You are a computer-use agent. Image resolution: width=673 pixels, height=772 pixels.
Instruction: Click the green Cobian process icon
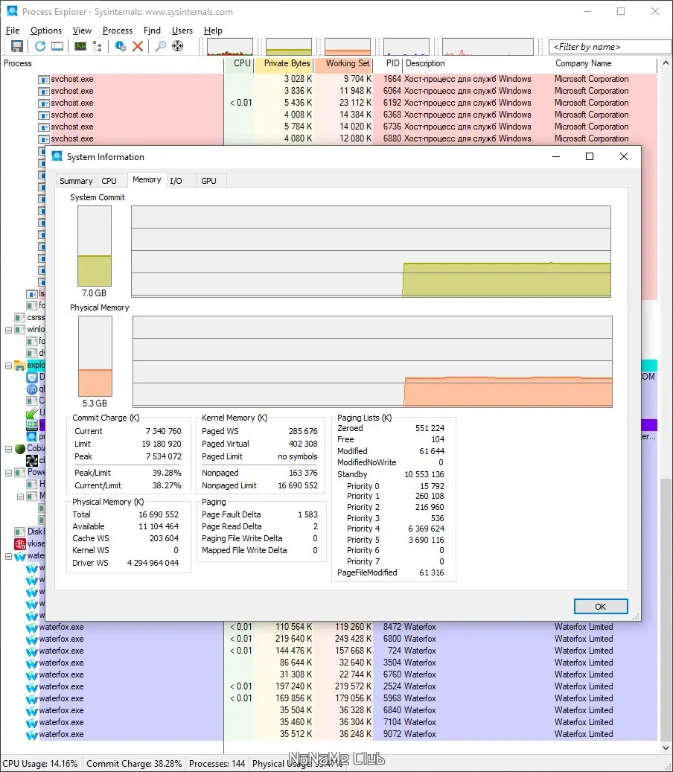point(19,448)
